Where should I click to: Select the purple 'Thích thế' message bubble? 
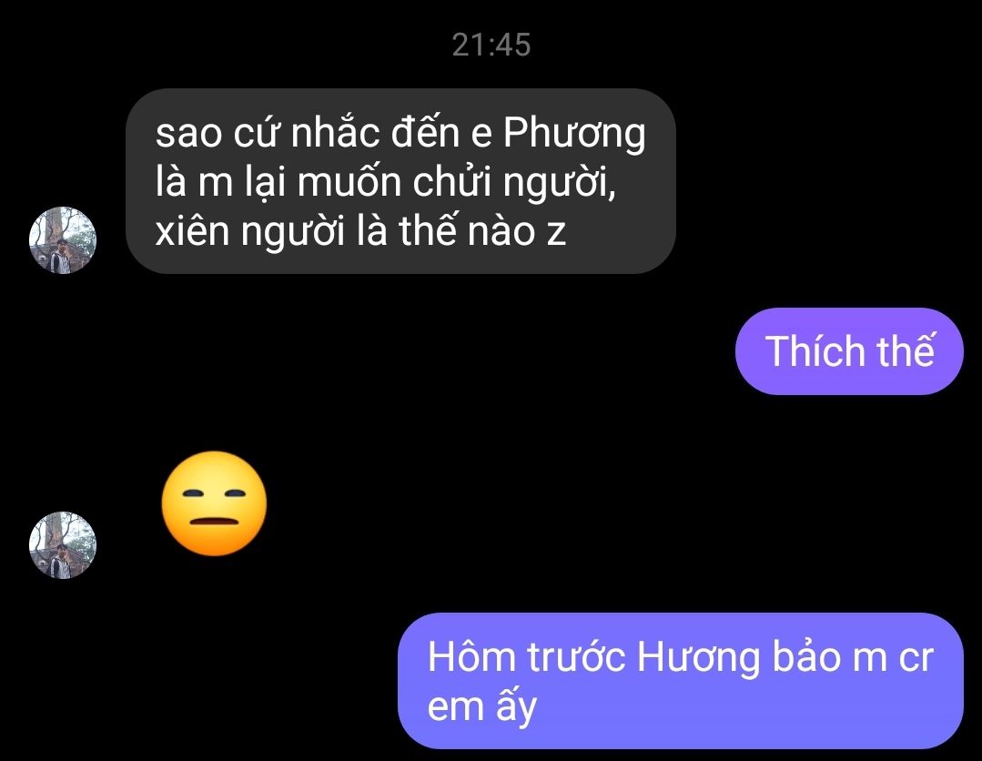(849, 351)
